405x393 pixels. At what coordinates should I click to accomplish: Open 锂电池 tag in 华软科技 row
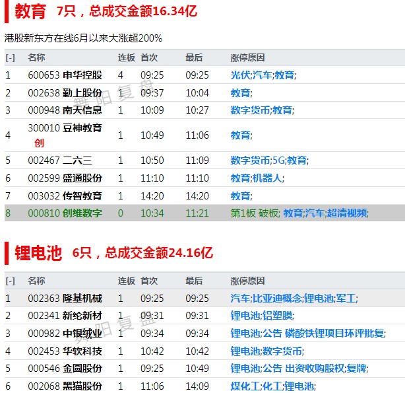(245, 351)
